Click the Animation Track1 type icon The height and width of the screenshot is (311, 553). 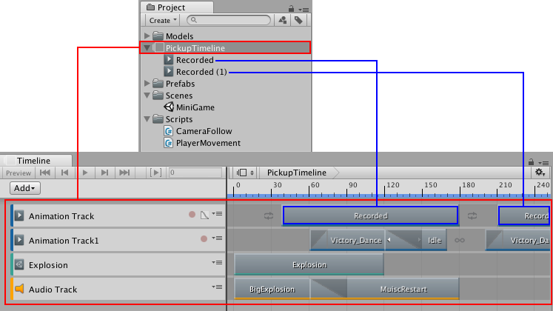click(19, 240)
